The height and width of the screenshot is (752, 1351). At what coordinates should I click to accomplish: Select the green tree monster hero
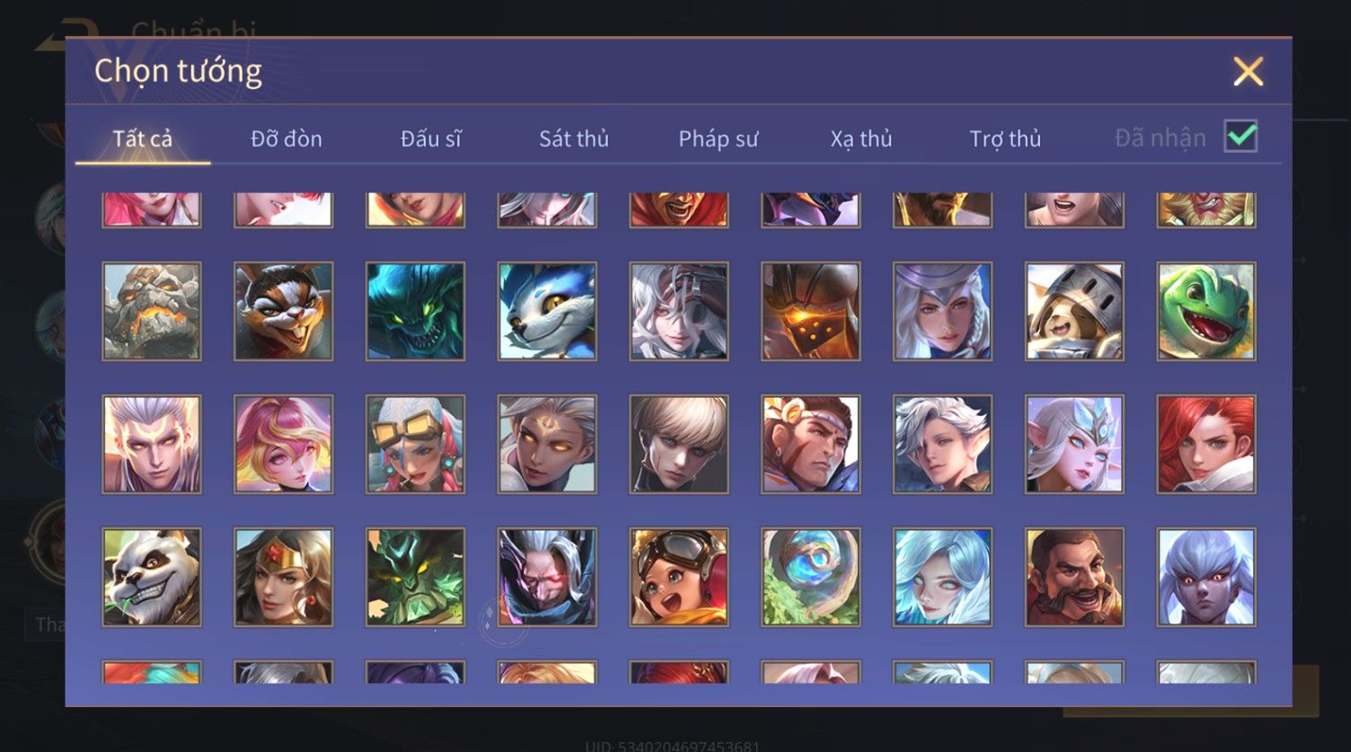click(x=416, y=577)
